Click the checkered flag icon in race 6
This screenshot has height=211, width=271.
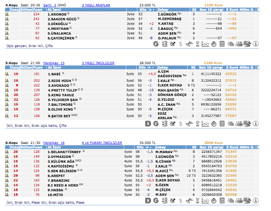click(x=247, y=201)
